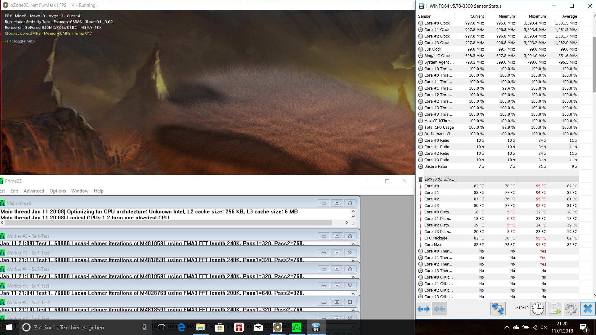This screenshot has height=335, width=596.
Task: Open HWiNFO remote network monitors icon
Action: coord(498,309)
